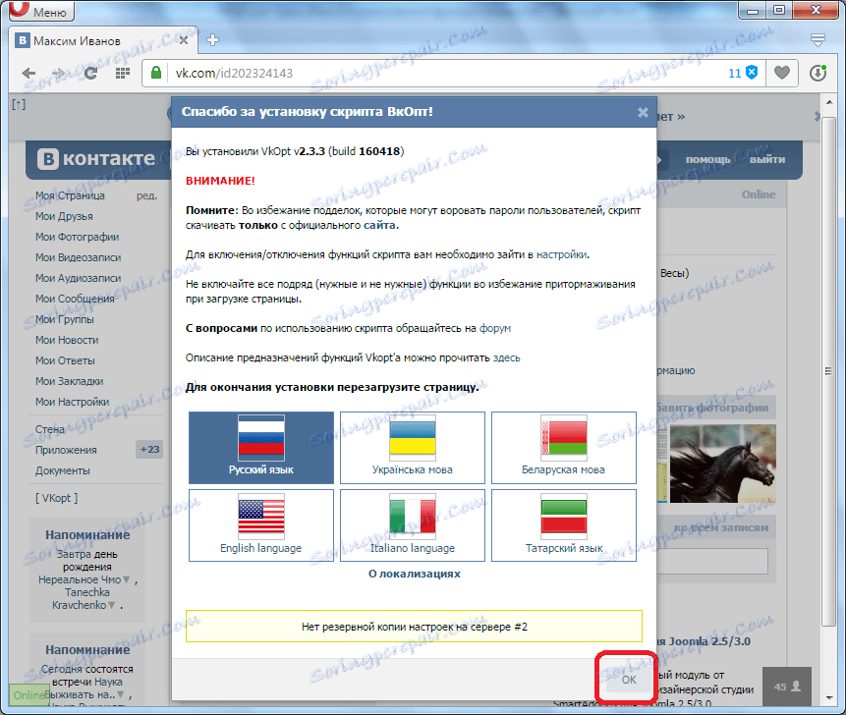This screenshot has height=715, width=846.
Task: Open Стена in sidebar
Action: click(x=50, y=429)
